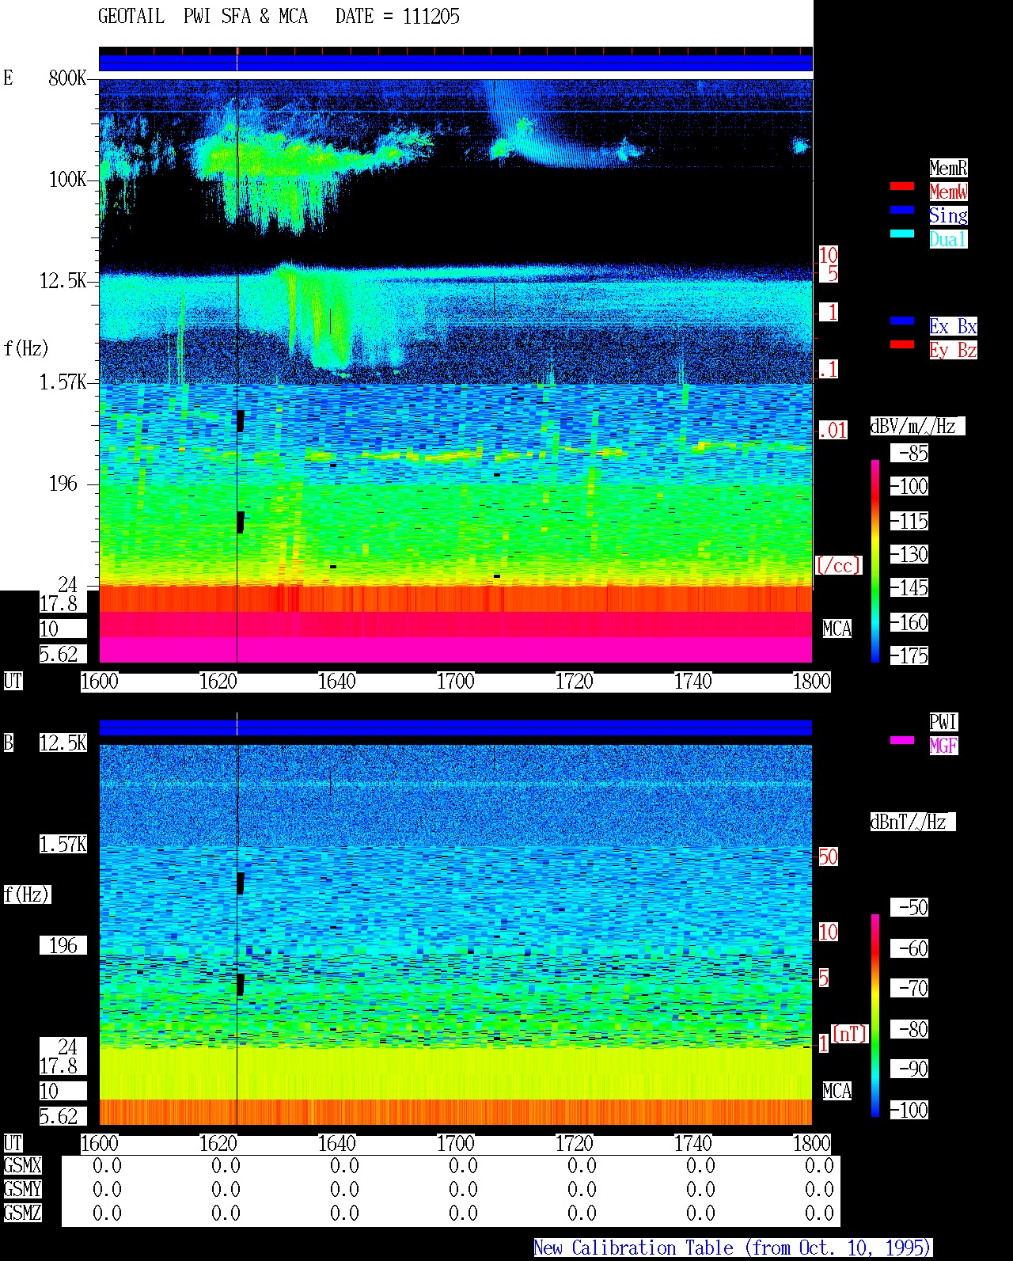Click the 'Ey Bz' legend label
Image resolution: width=1013 pixels, height=1261 pixels.
953,350
